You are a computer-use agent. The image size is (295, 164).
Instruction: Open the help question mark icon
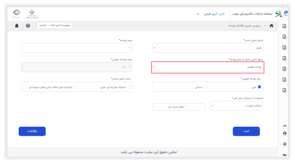(x=28, y=26)
